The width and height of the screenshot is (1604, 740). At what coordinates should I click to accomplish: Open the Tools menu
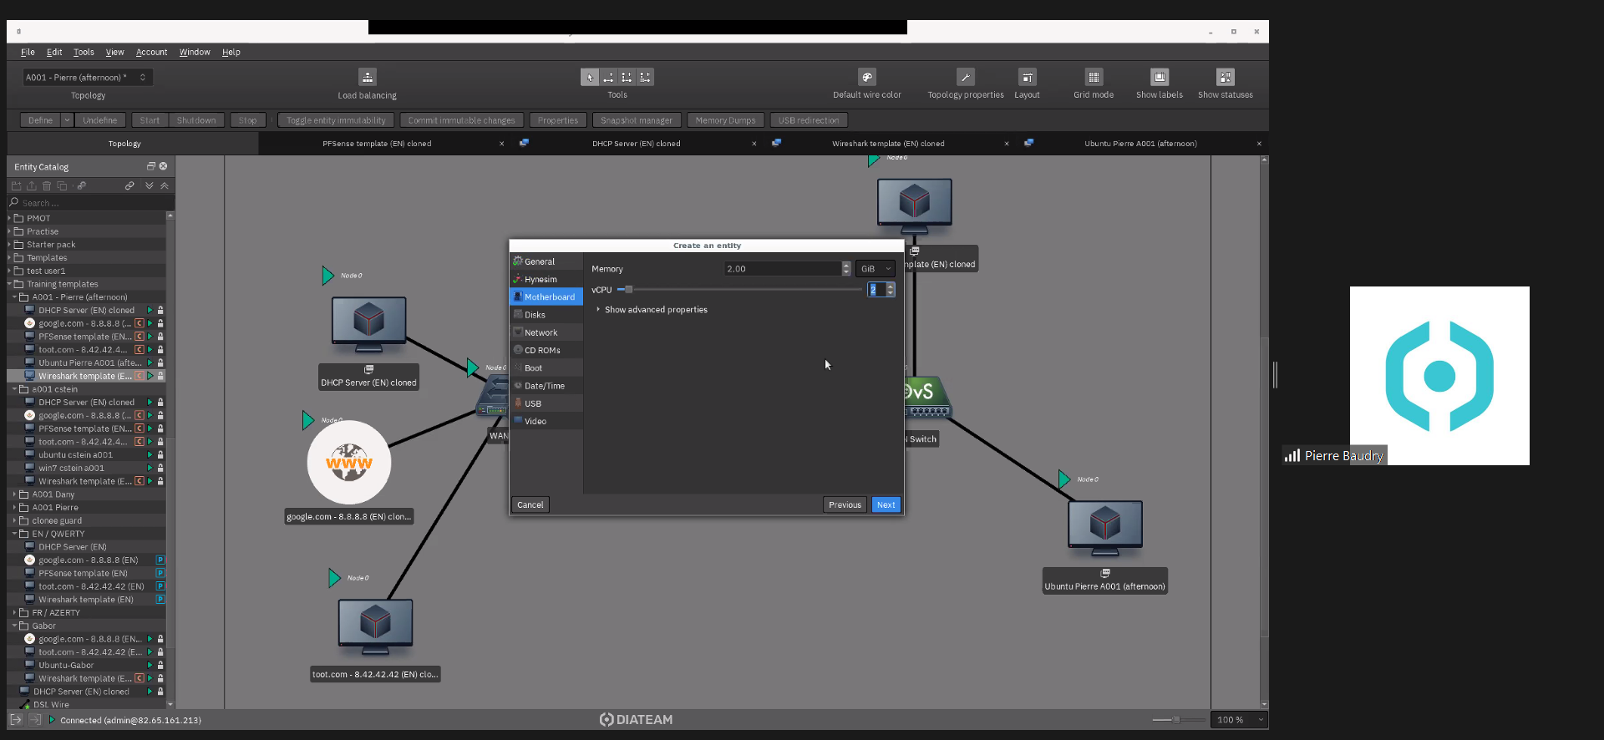84,52
